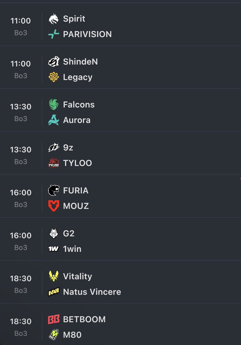Click the Vitality bee logo
This screenshot has width=241, height=345.
coord(54,276)
